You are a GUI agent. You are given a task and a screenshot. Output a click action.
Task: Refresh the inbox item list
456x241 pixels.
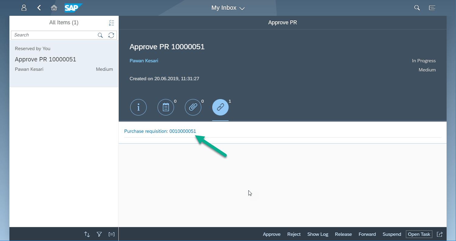click(111, 35)
